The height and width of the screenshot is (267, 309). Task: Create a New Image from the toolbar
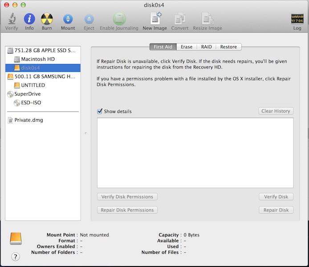(x=155, y=18)
